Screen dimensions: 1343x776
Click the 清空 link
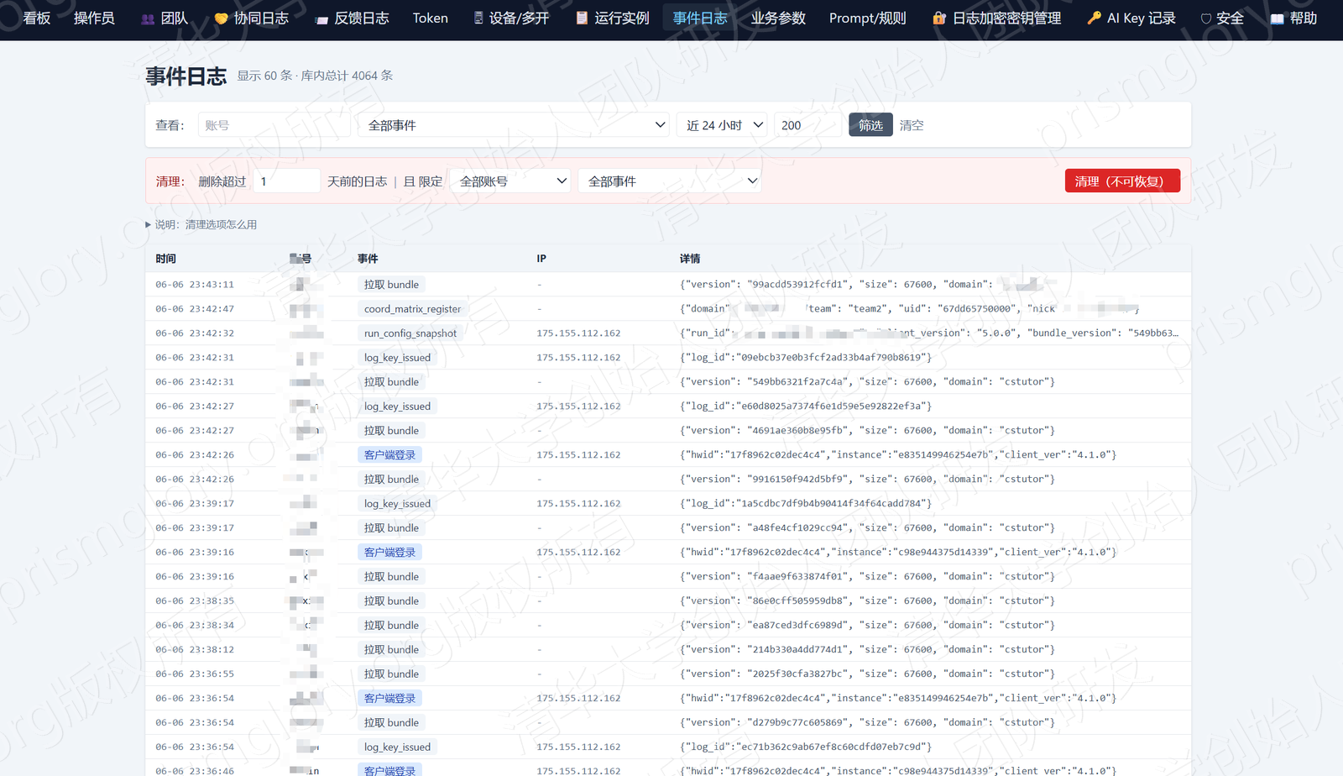pos(912,125)
